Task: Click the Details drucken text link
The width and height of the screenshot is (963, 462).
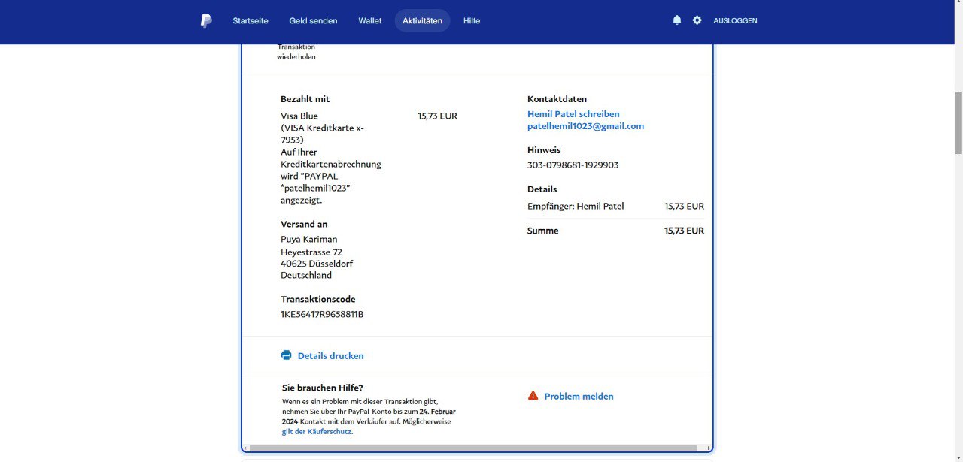Action: 330,356
